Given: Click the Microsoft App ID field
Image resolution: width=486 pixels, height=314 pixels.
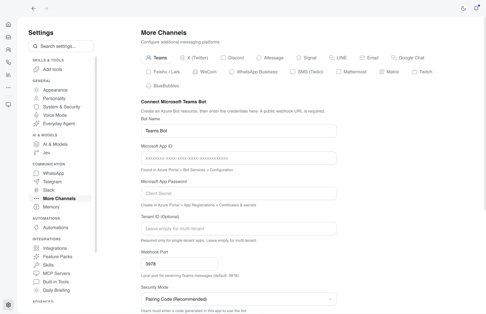Looking at the screenshot, I should tap(239, 158).
